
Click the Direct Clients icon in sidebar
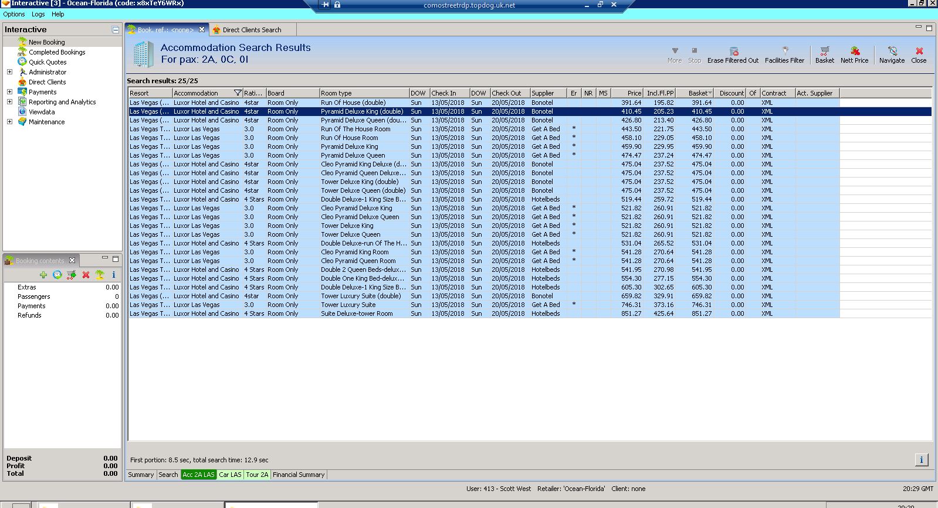22,81
